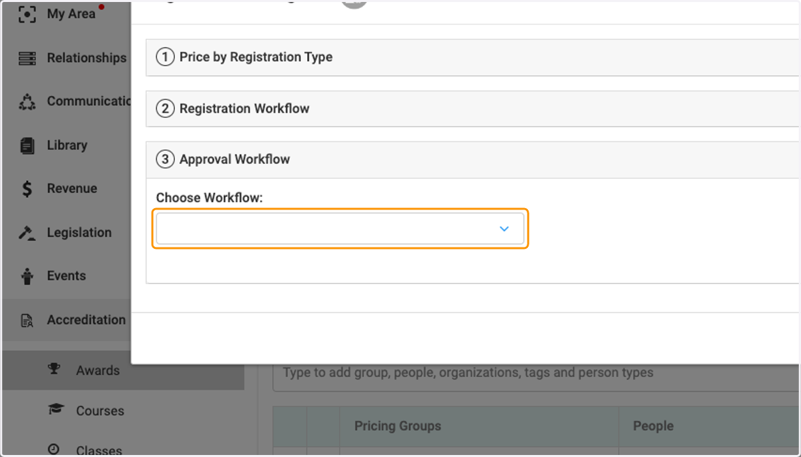Click the Library document icon
The height and width of the screenshot is (457, 801).
27,145
